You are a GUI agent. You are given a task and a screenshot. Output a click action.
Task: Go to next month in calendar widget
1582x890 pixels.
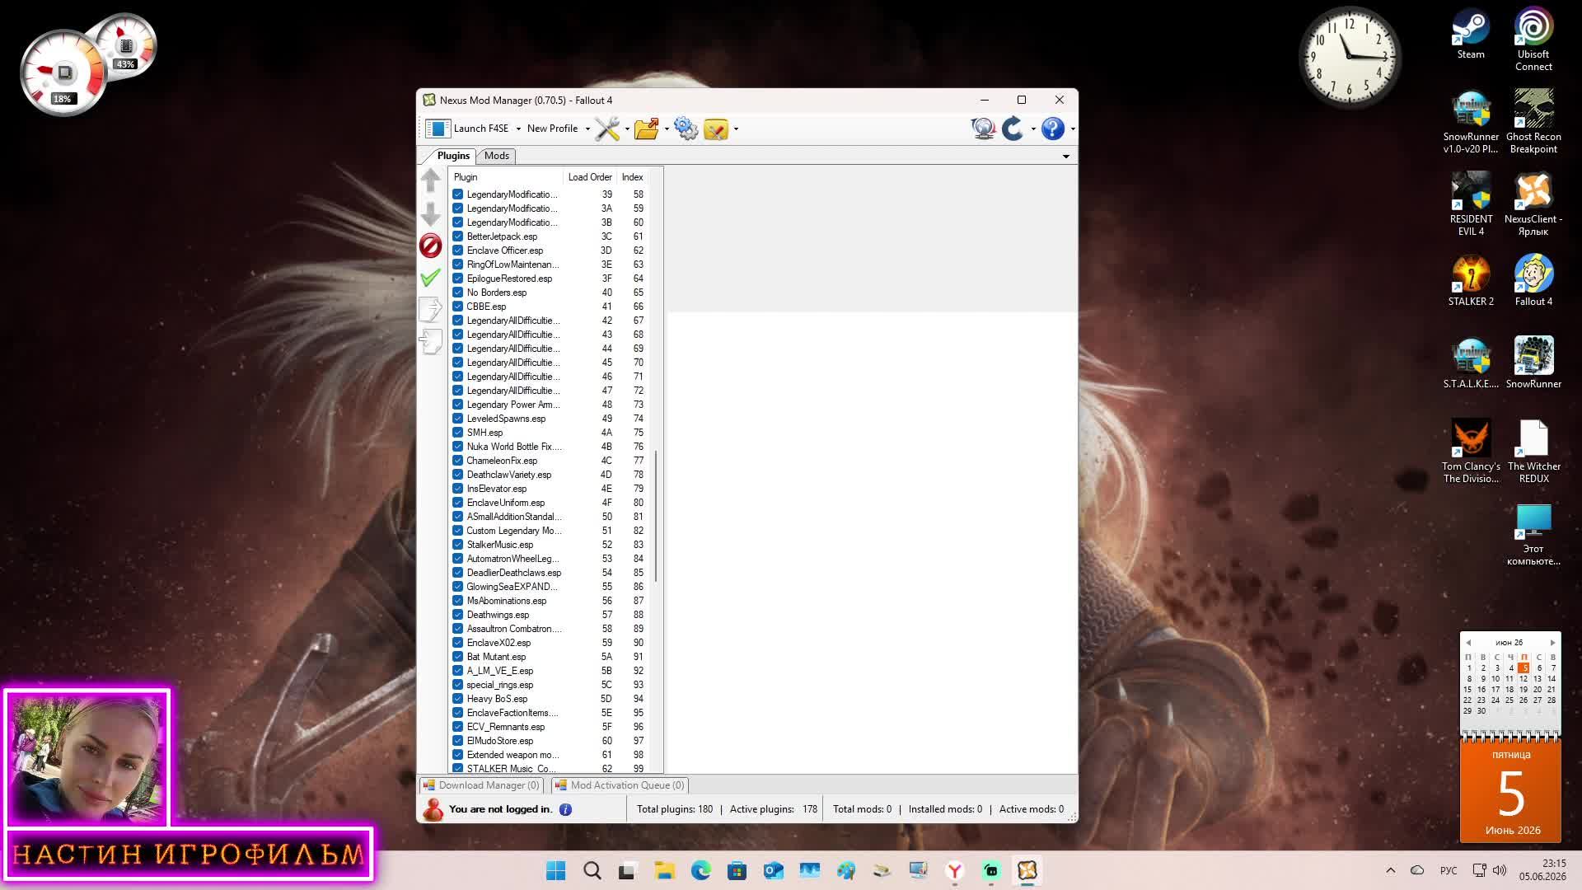coord(1552,643)
